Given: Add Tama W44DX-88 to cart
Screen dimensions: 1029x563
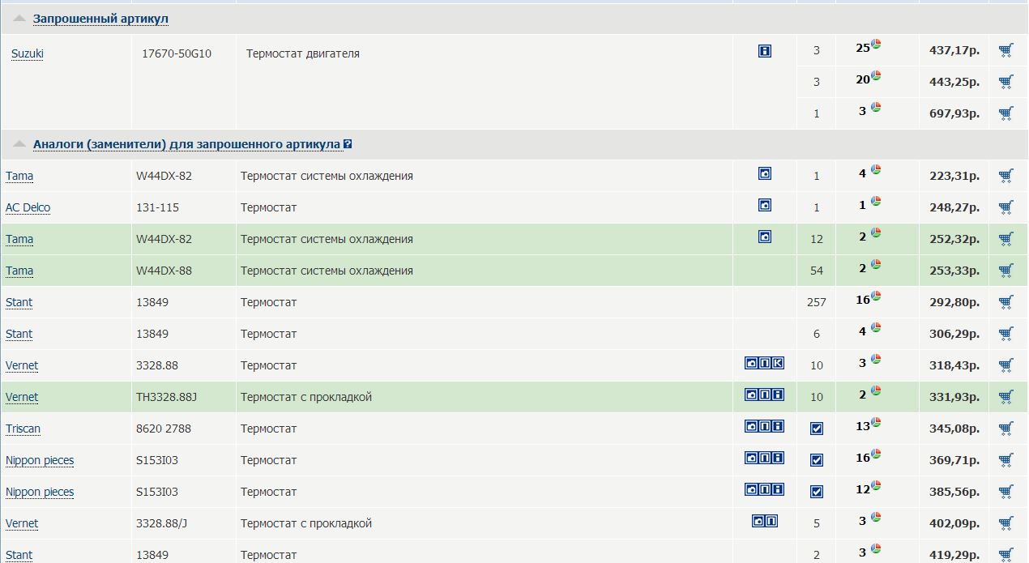Looking at the screenshot, I should click(x=1006, y=271).
